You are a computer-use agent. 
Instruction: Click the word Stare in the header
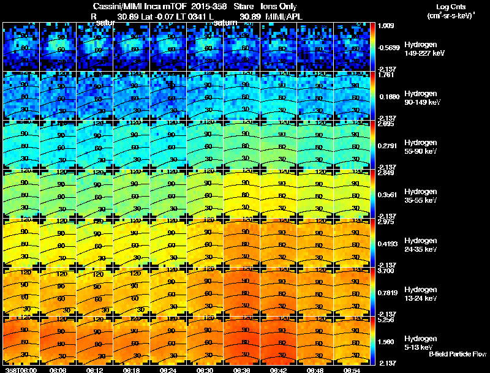point(243,7)
